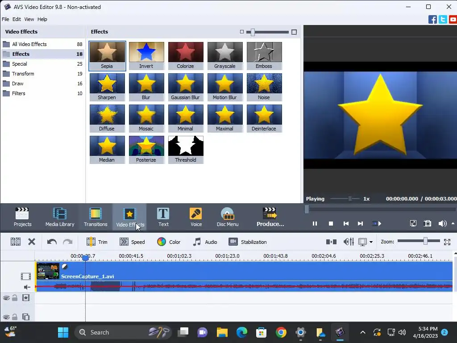Open Google Chrome from taskbar

(281, 332)
